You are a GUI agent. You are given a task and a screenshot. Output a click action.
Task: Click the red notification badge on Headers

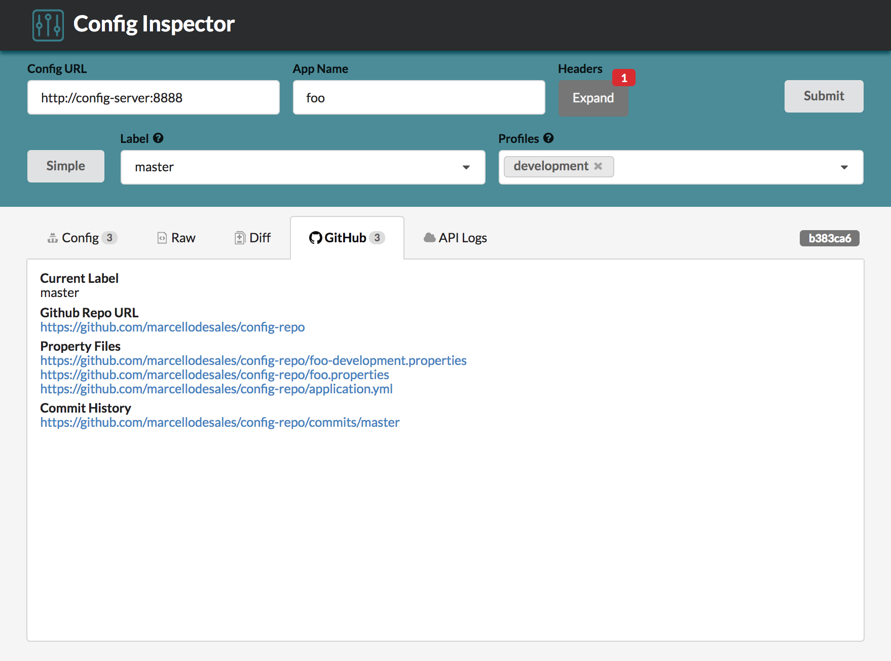coord(624,78)
